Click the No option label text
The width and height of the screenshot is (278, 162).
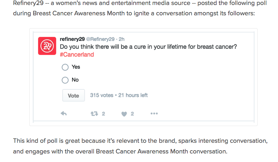tap(75, 80)
